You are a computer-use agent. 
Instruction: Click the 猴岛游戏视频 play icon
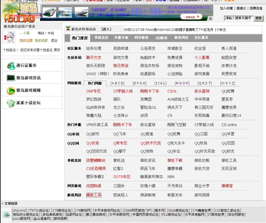11,91
